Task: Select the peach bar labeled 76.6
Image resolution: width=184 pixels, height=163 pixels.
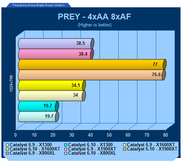Action: (92, 75)
